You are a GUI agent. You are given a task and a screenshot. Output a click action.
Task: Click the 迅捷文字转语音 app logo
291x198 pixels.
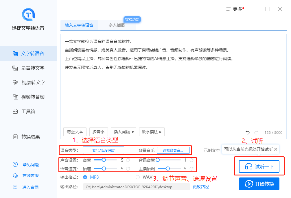pyautogui.click(x=28, y=14)
